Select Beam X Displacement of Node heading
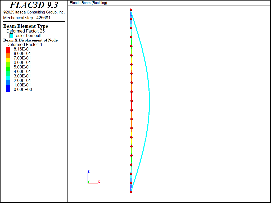The width and height of the screenshot is (271, 203). pos(30,40)
